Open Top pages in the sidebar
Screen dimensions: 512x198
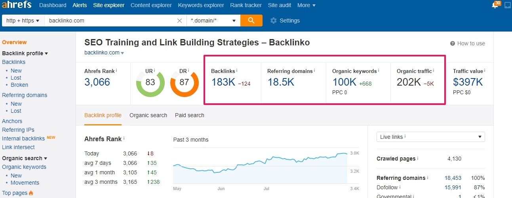pos(15,193)
